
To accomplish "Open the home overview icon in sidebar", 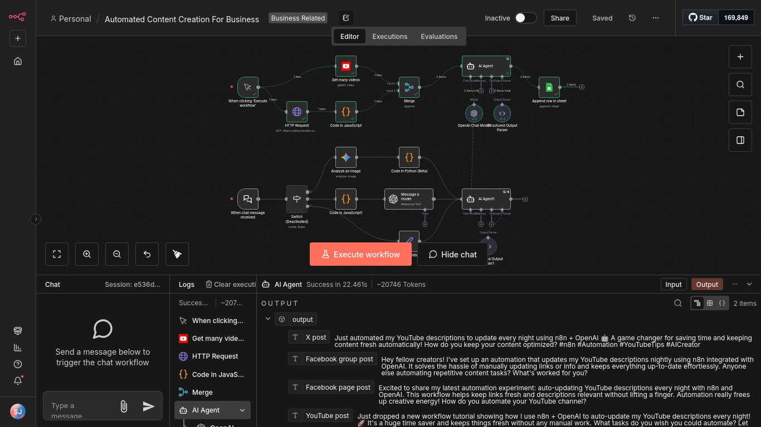I will [x=18, y=61].
